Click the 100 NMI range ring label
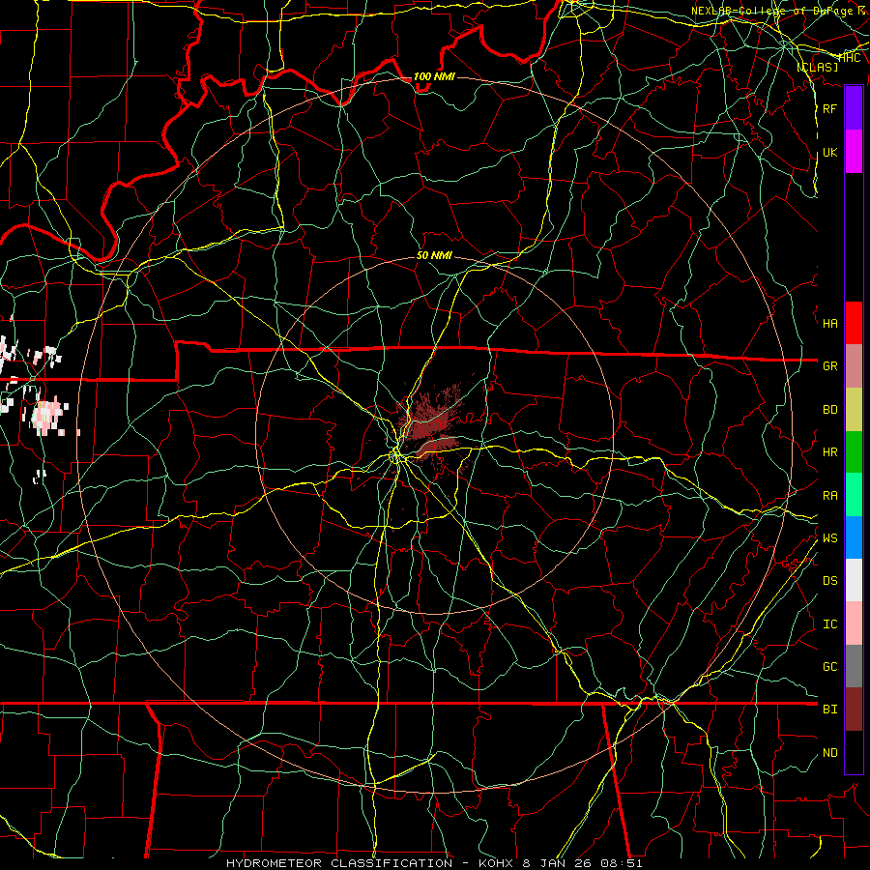 pos(434,76)
